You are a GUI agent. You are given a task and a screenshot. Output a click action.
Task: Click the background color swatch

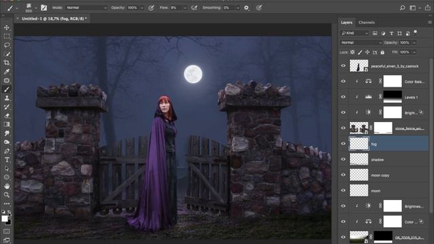click(9, 222)
